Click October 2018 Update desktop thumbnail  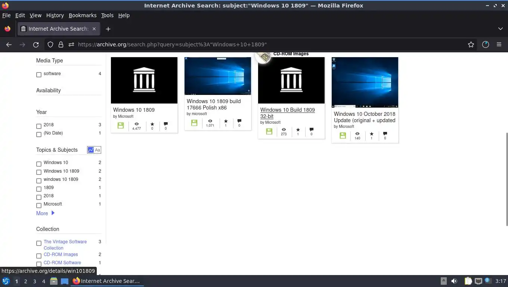(365, 82)
